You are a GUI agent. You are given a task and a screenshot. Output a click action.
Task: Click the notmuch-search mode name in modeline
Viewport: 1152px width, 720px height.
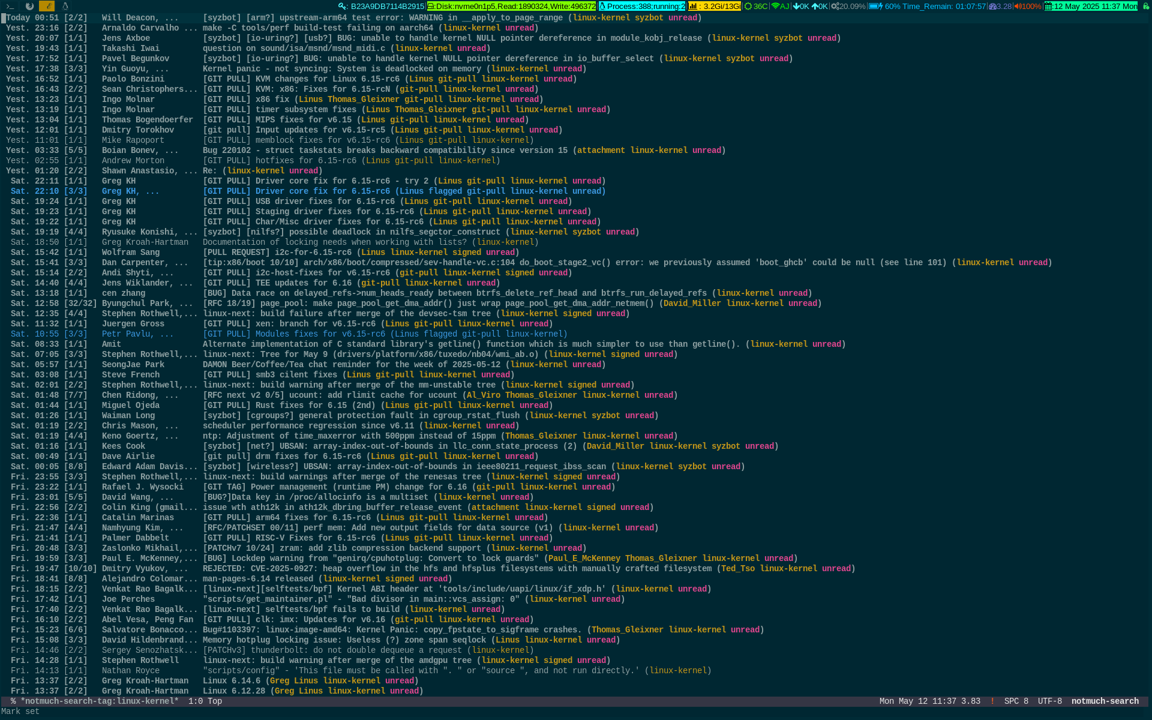click(1105, 701)
